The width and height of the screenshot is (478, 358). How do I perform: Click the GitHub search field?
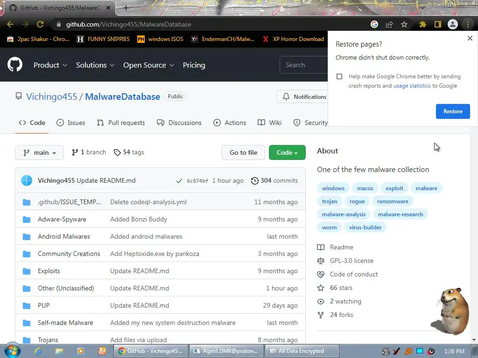(303, 65)
